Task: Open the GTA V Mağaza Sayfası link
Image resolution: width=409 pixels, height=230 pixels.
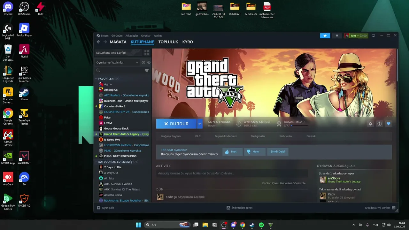Action: click(171, 136)
